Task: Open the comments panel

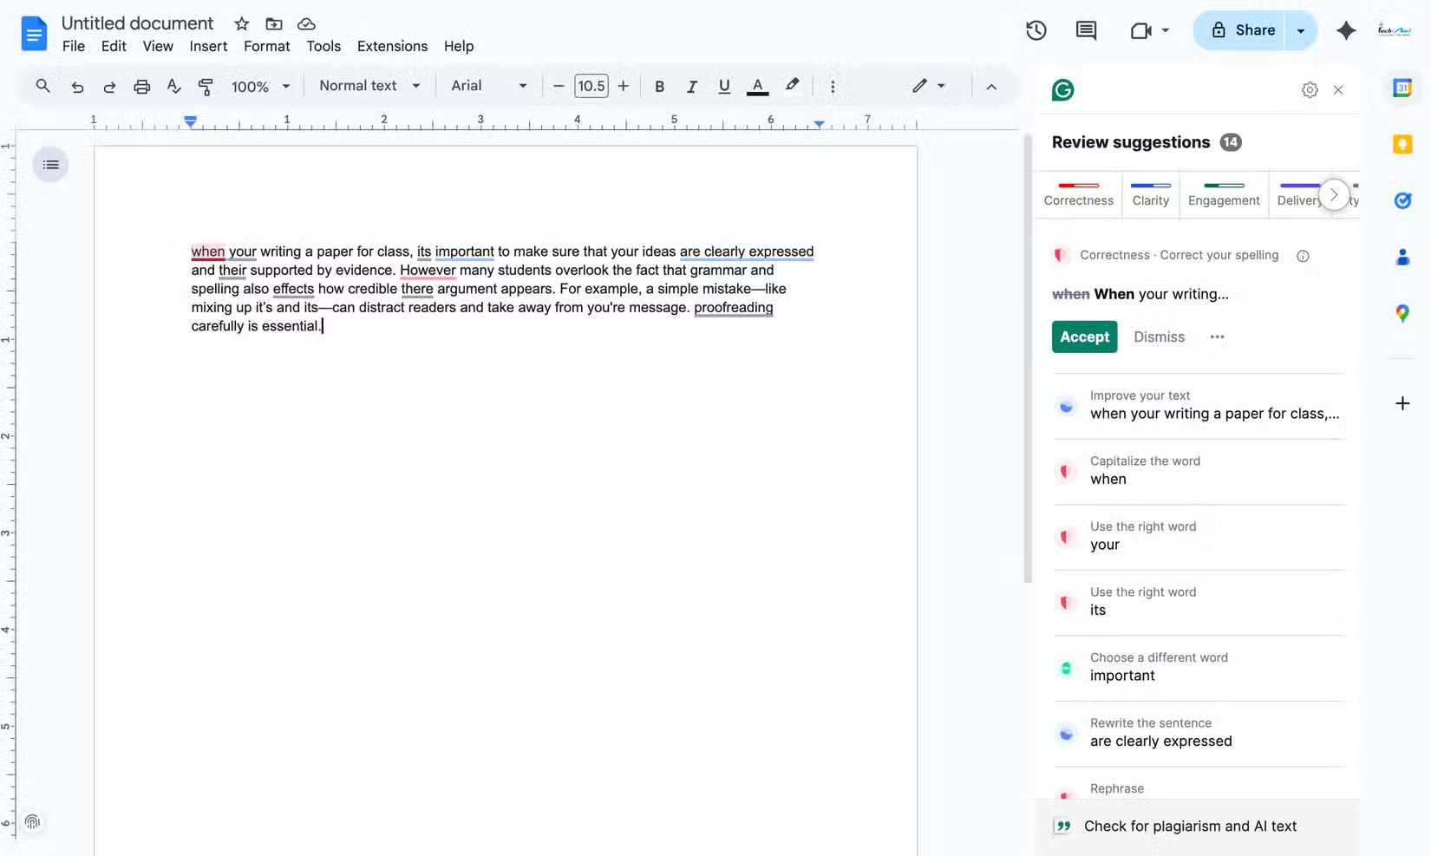Action: click(1085, 29)
